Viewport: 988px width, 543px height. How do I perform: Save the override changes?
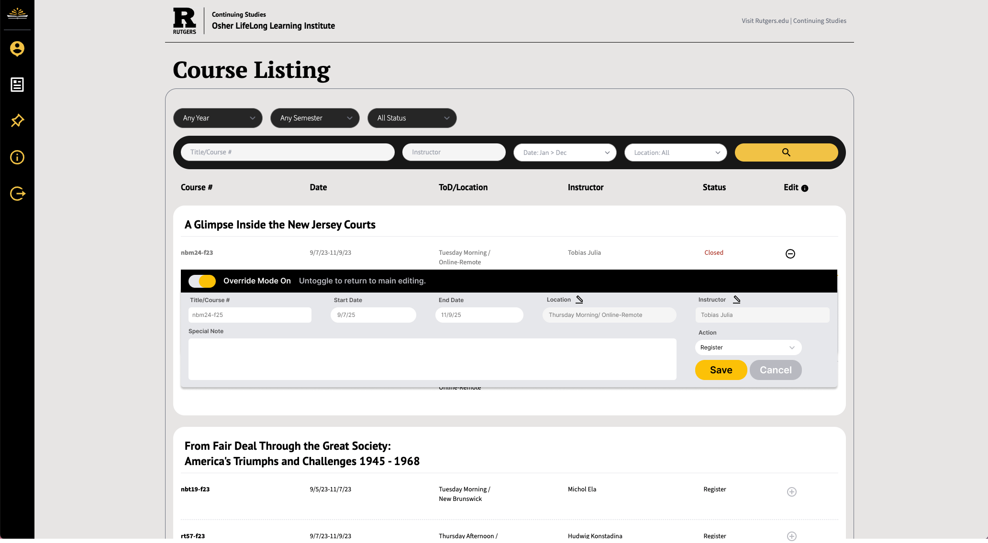coord(721,370)
